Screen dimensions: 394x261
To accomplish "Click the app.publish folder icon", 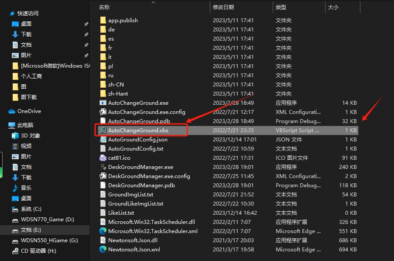I will pyautogui.click(x=103, y=20).
